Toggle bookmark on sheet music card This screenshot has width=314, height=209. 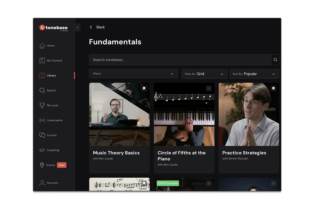(x=144, y=183)
